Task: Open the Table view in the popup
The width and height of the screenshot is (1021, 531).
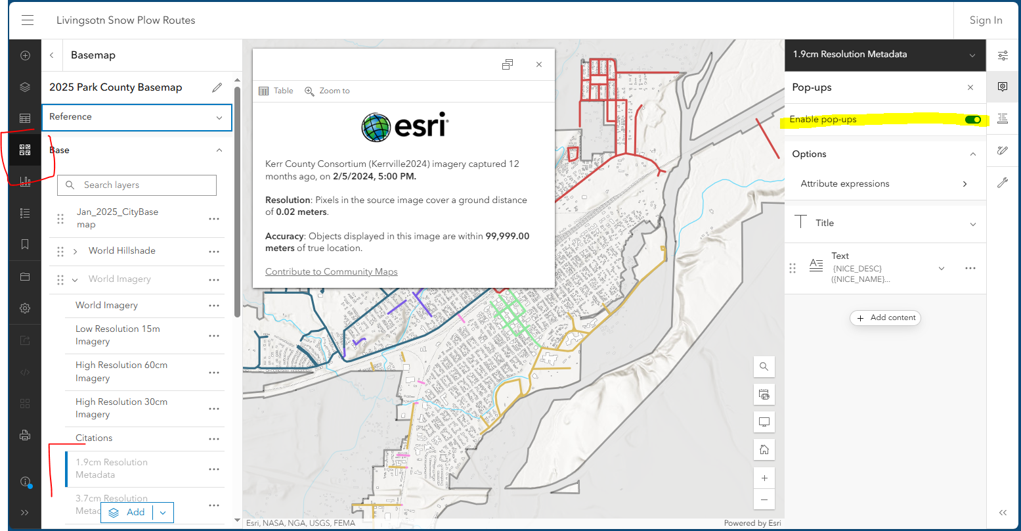Action: click(x=276, y=90)
